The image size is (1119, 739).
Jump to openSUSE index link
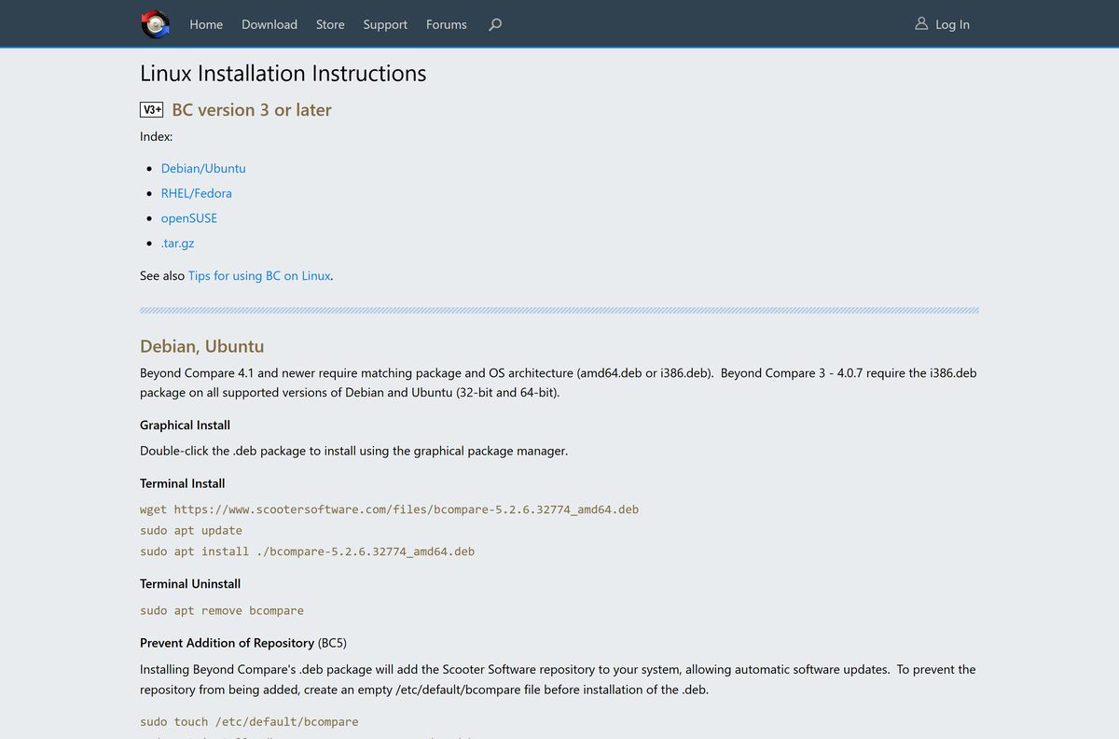click(189, 218)
